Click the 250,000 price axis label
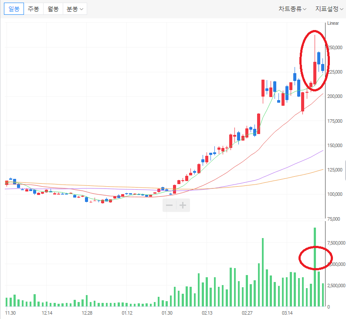 tap(335, 47)
